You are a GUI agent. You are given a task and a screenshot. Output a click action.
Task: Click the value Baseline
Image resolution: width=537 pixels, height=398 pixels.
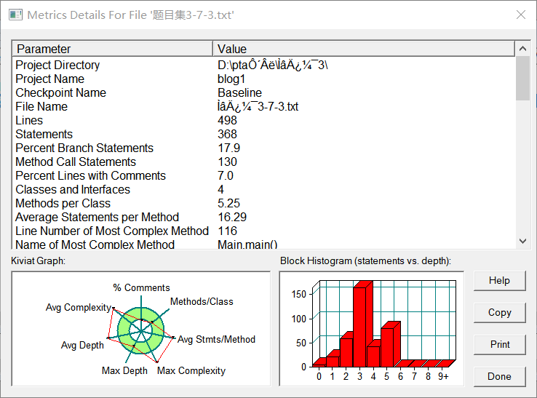[239, 93]
